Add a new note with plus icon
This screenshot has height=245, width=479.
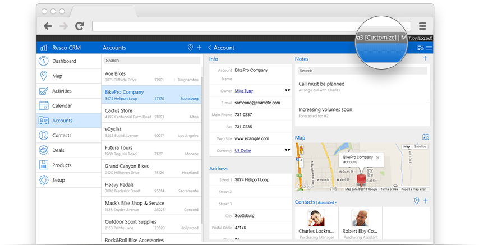pos(425,58)
